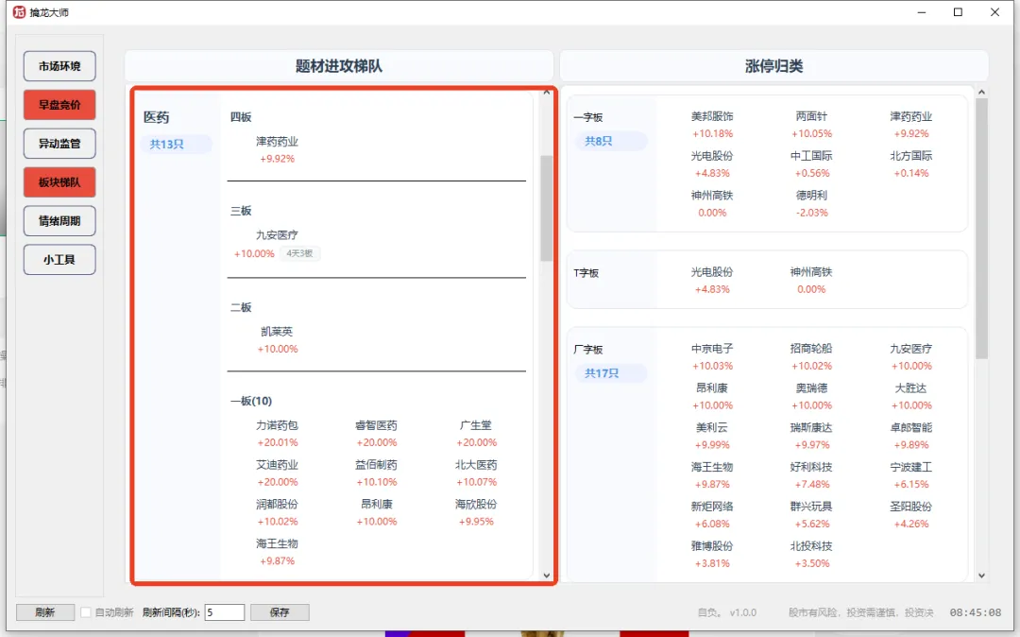
Task: Select stock 美利云
Action: 712,427
